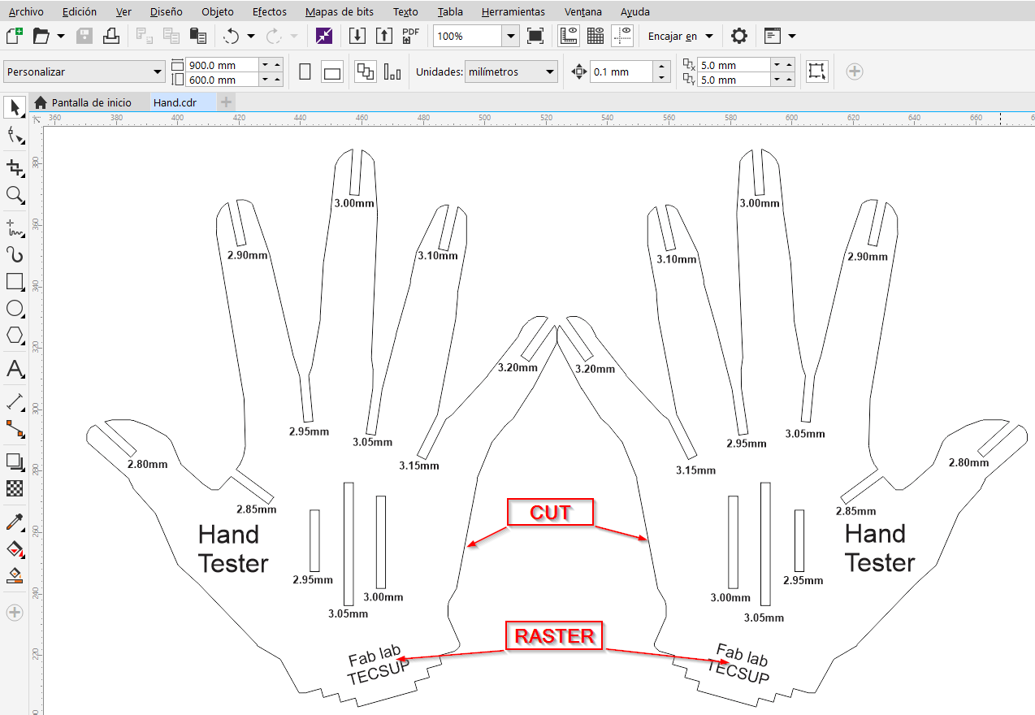Open the Edición menu

79,11
